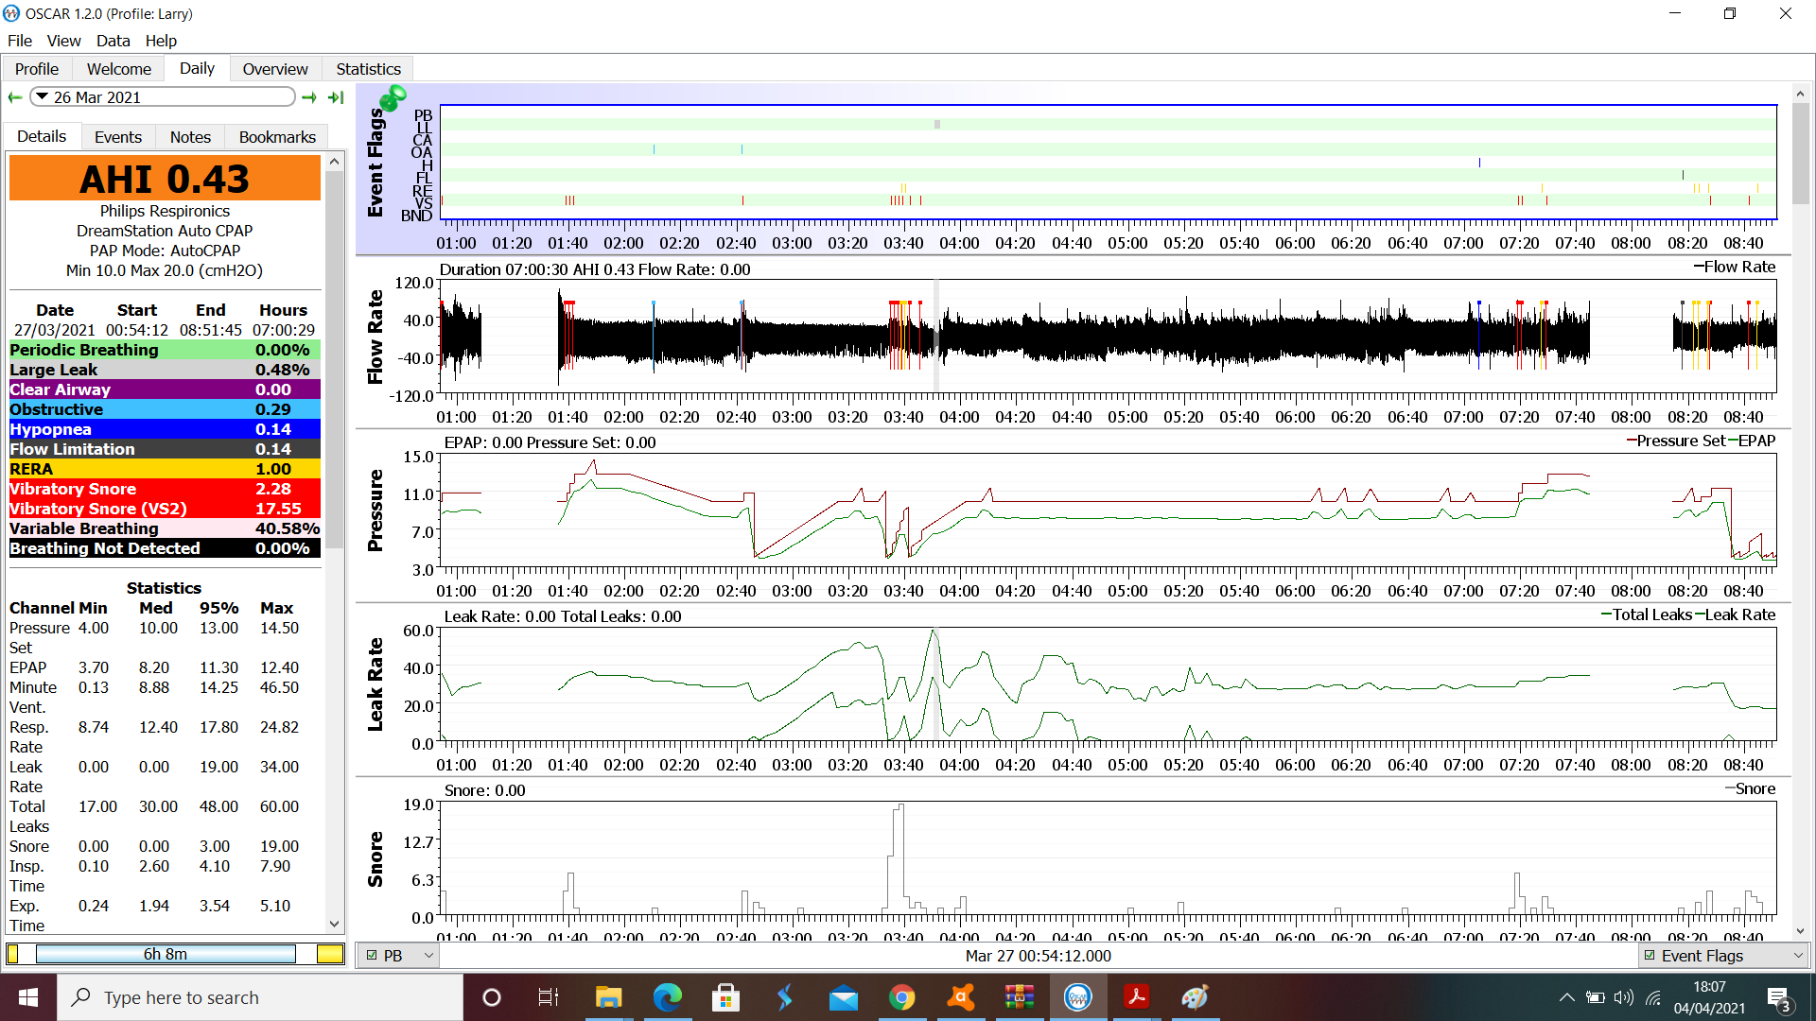This screenshot has height=1021, width=1816.
Task: Select the Daily tab
Action: coord(197,68)
